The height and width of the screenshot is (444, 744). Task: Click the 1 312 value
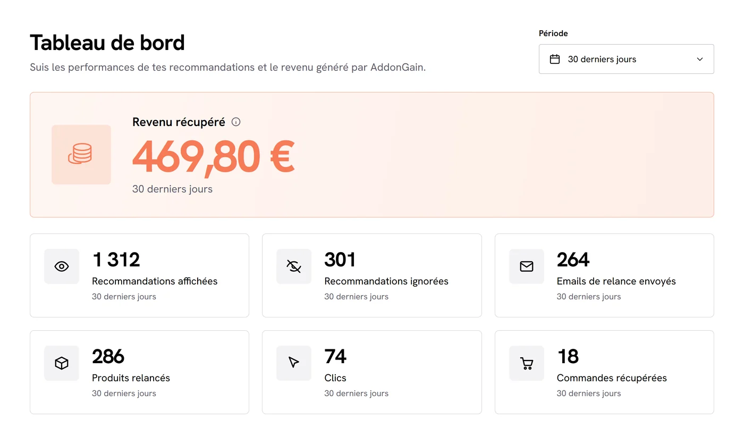(116, 259)
